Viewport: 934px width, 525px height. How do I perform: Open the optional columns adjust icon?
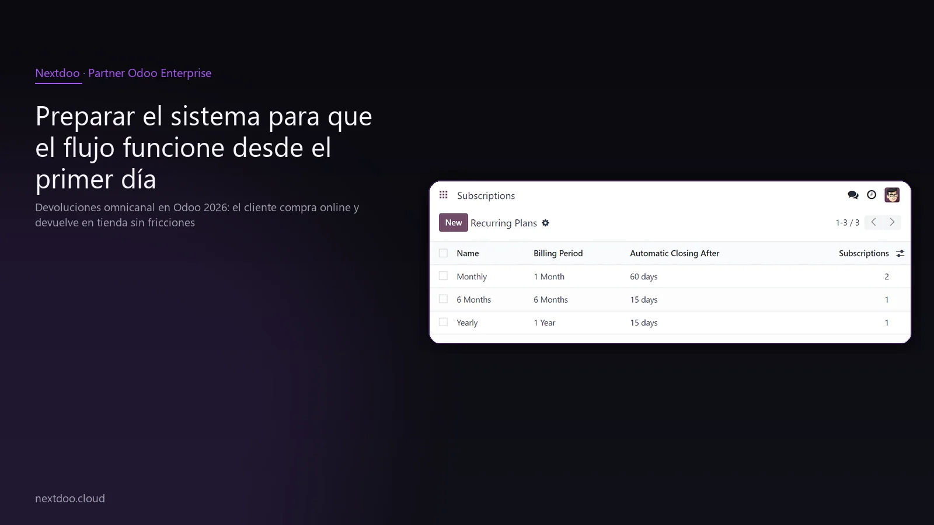click(900, 253)
